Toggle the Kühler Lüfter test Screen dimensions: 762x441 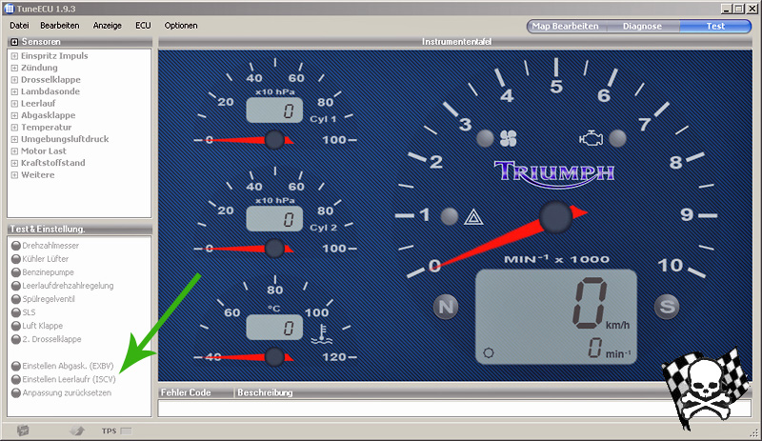(16, 259)
